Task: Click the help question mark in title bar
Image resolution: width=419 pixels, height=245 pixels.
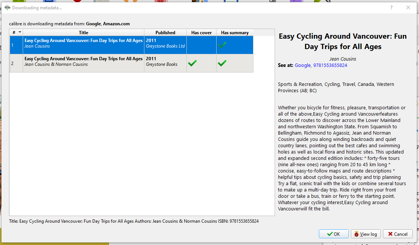Action: pyautogui.click(x=391, y=7)
